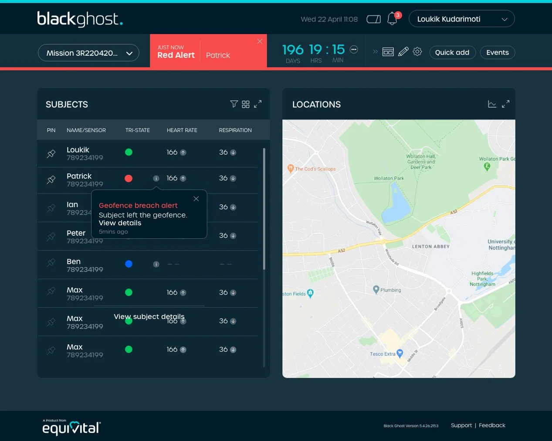Open the Feedback link in footer
This screenshot has width=552, height=441.
(x=492, y=425)
